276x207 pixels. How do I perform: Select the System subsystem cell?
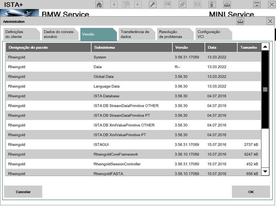[100, 57]
